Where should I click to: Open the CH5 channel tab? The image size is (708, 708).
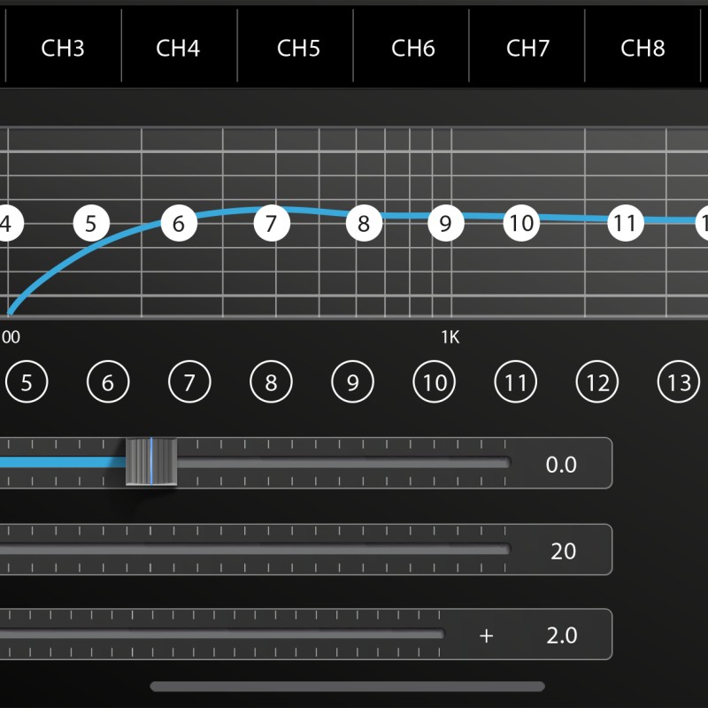pyautogui.click(x=298, y=48)
